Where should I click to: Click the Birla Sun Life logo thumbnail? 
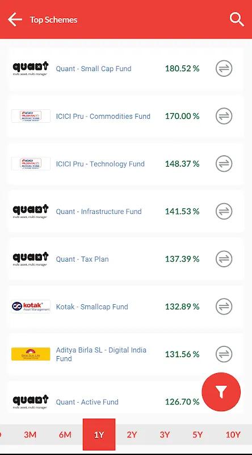[31, 354]
